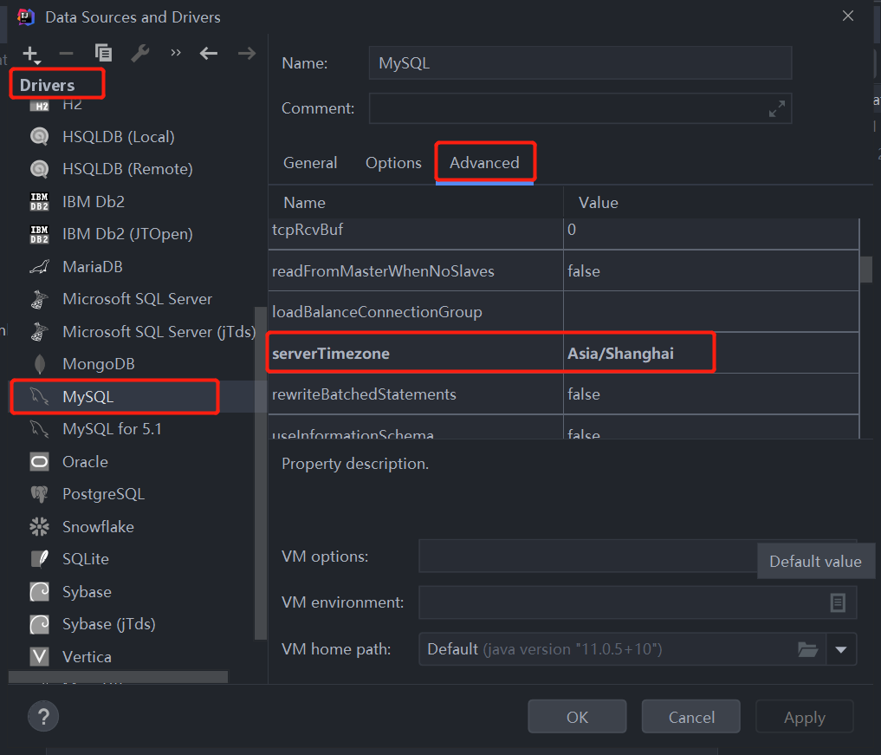
Task: Click the HSQLDB (Local) driver icon
Action: [x=39, y=136]
